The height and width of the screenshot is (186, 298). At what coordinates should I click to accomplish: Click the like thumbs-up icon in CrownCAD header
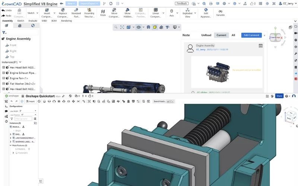252,3
